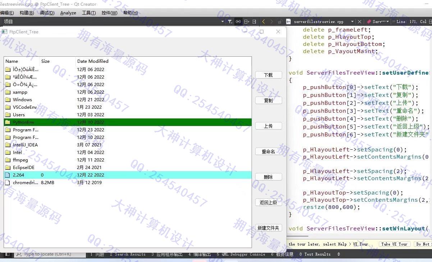Open the 5 QML Debugger Console pane
The width and height of the screenshot is (432, 262).
(x=241, y=254)
